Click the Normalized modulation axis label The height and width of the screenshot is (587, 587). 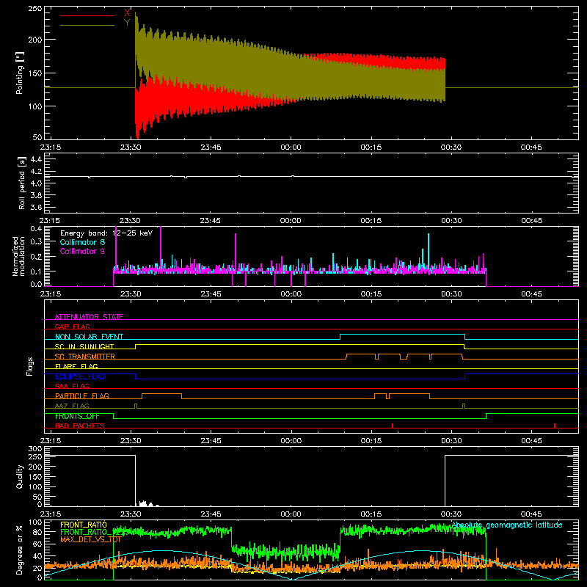[x=18, y=256]
